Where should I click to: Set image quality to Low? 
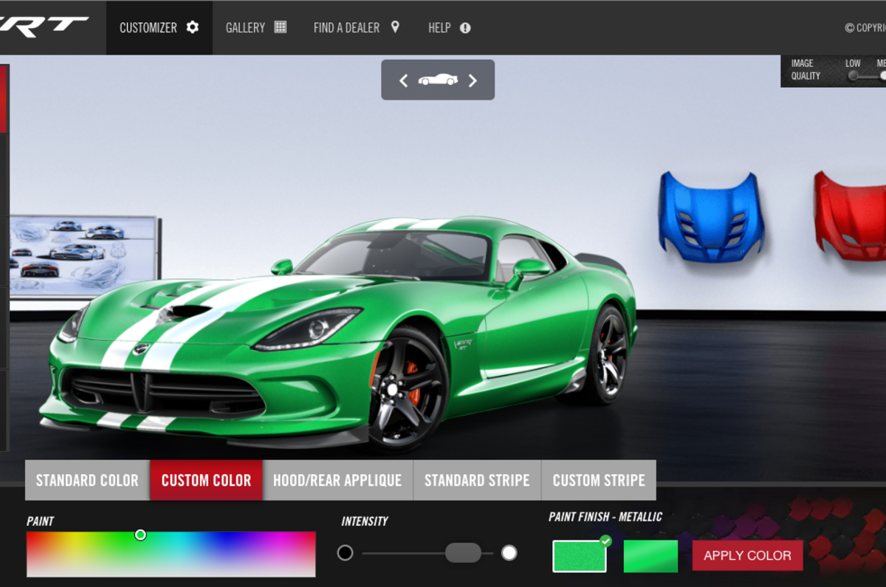pos(854,75)
